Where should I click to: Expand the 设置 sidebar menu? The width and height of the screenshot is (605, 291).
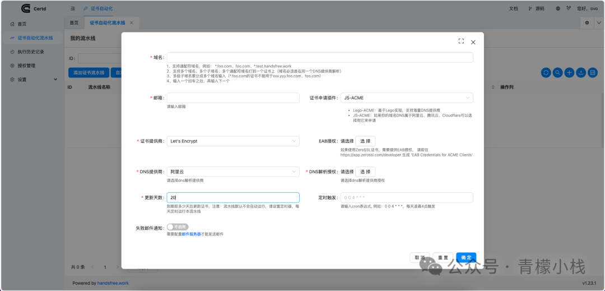(x=34, y=80)
